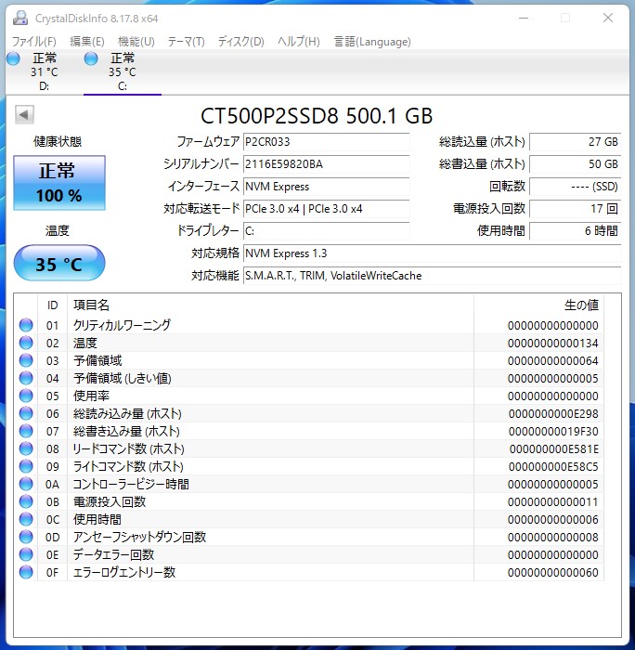Select the クリティカルワーニング attribute name
635x650 pixels.
pos(122,325)
